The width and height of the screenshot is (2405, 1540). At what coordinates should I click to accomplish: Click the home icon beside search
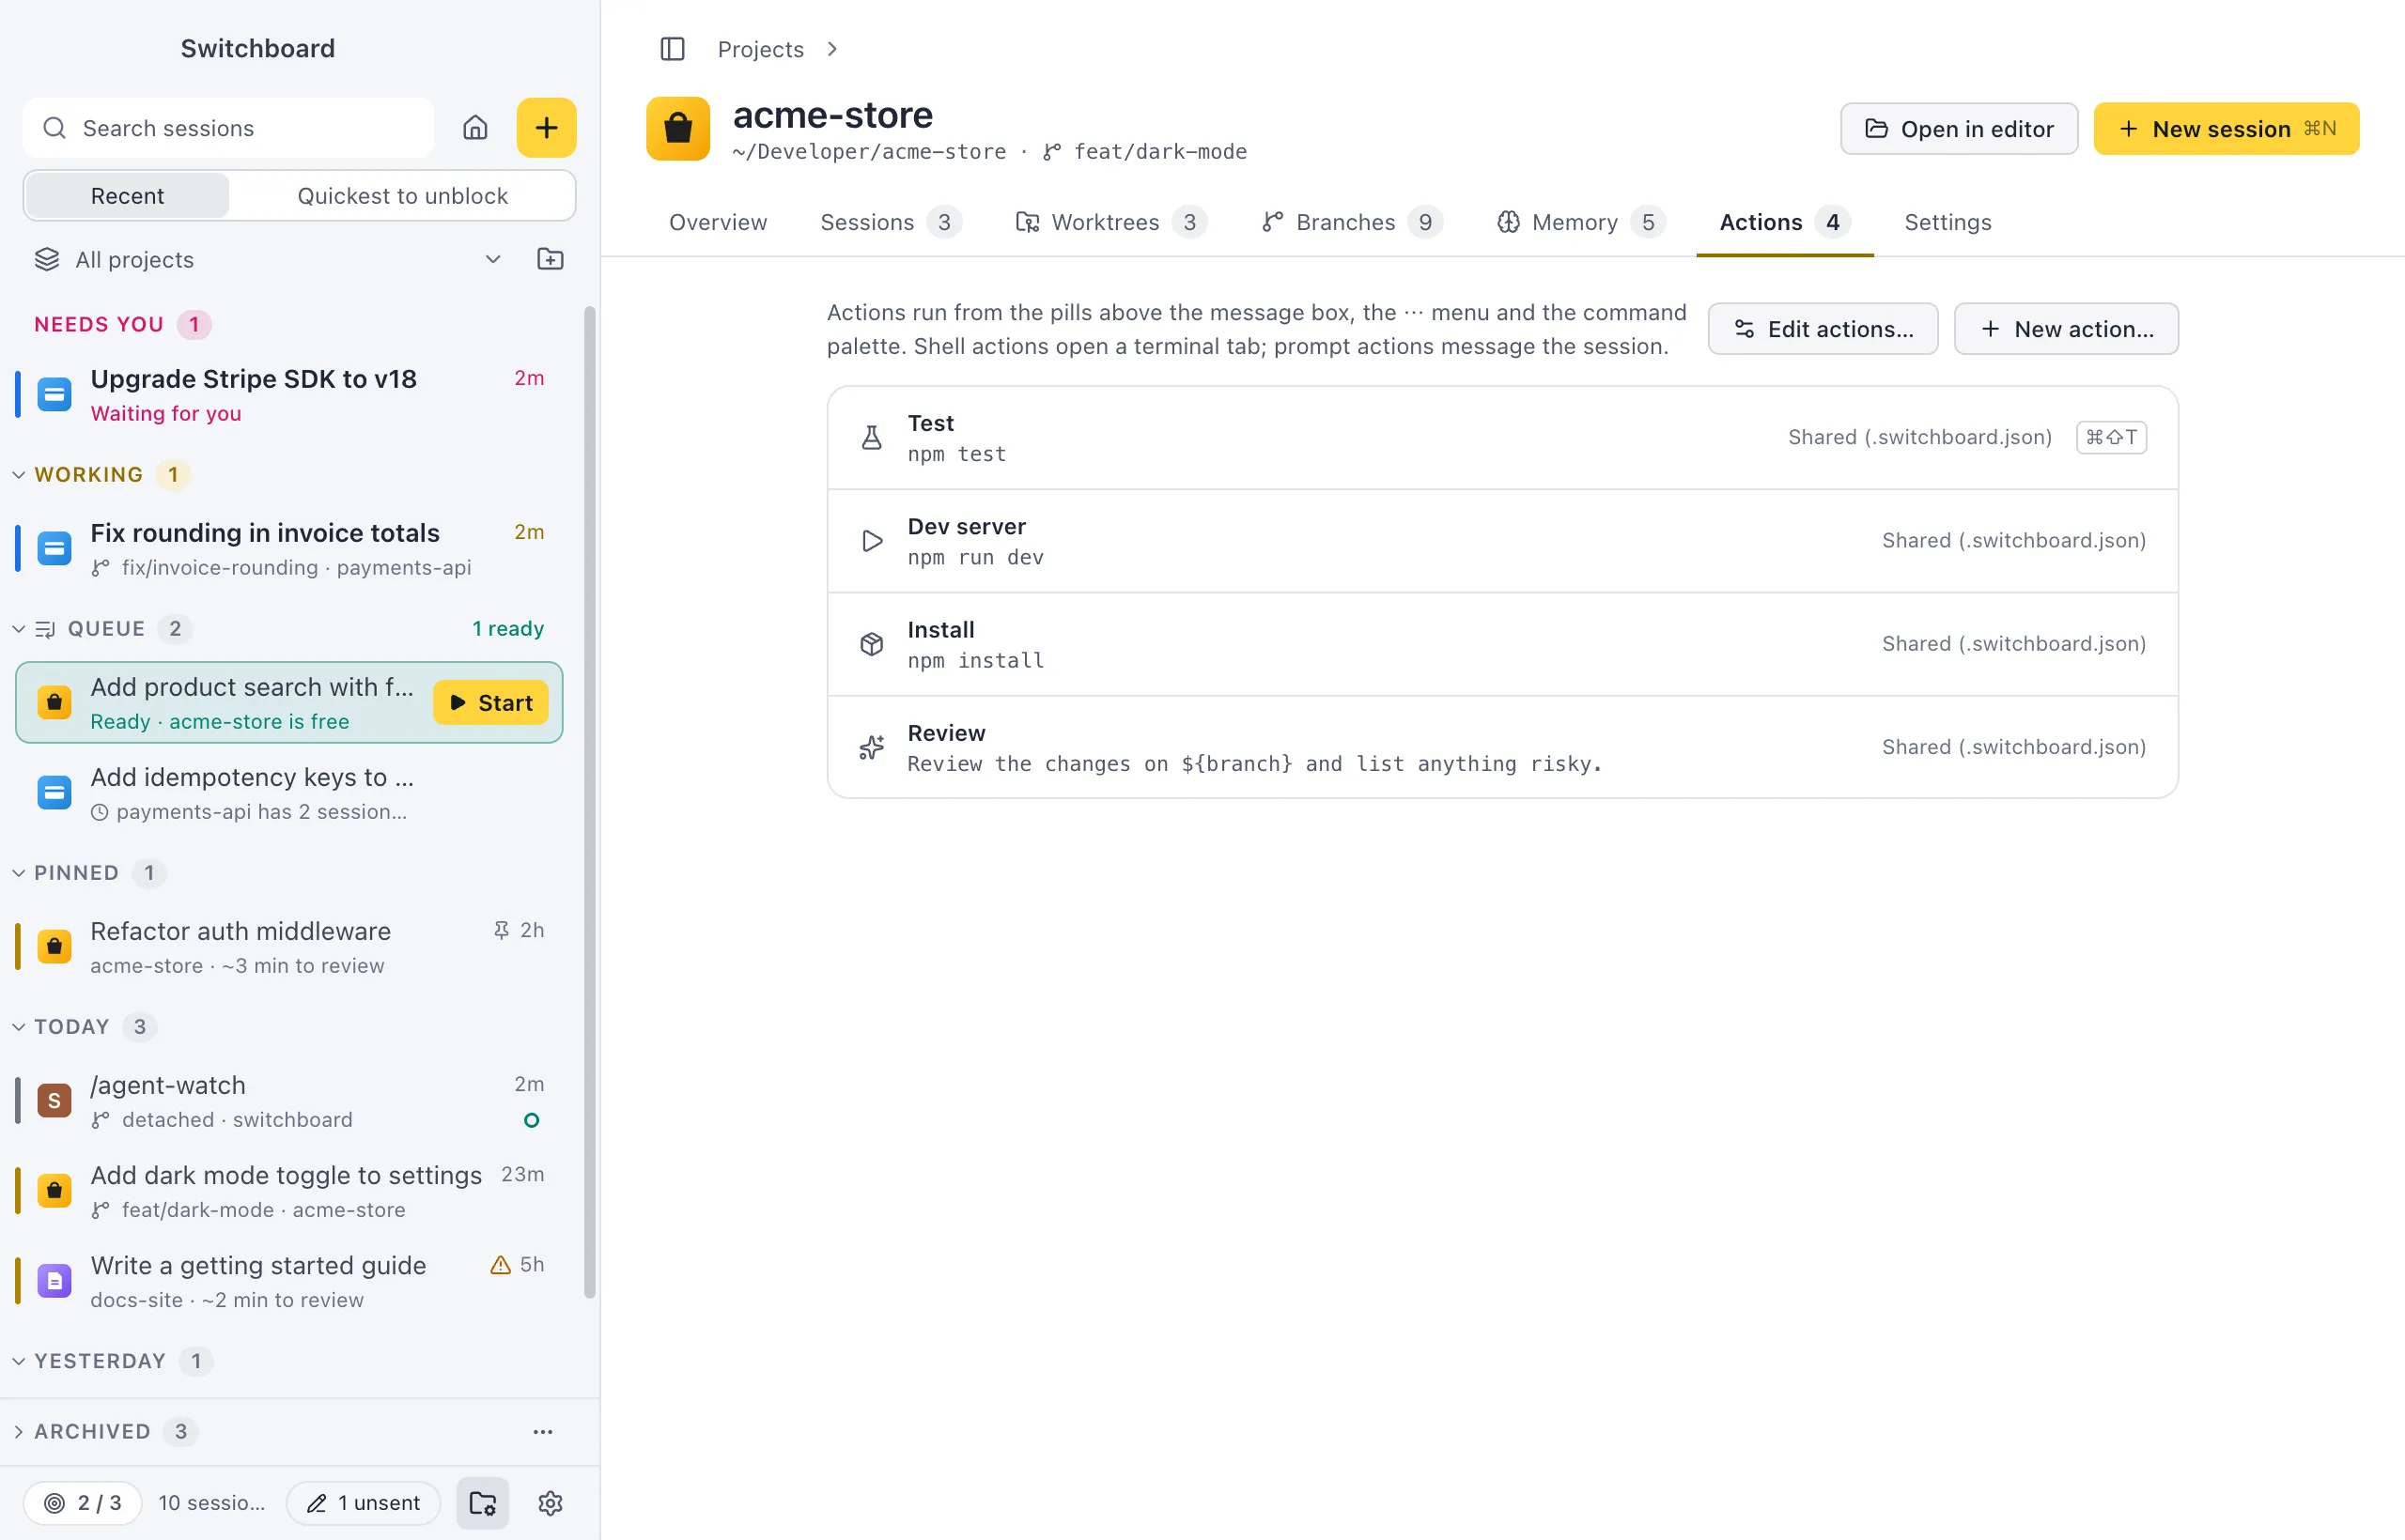click(475, 128)
